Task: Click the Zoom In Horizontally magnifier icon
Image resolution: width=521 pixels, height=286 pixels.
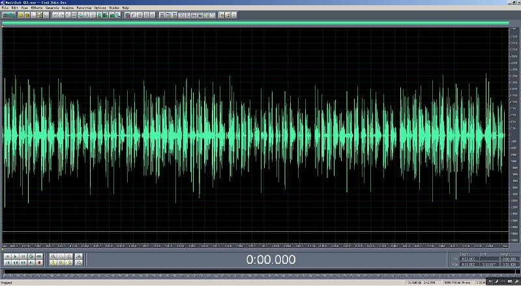Action: click(53, 257)
